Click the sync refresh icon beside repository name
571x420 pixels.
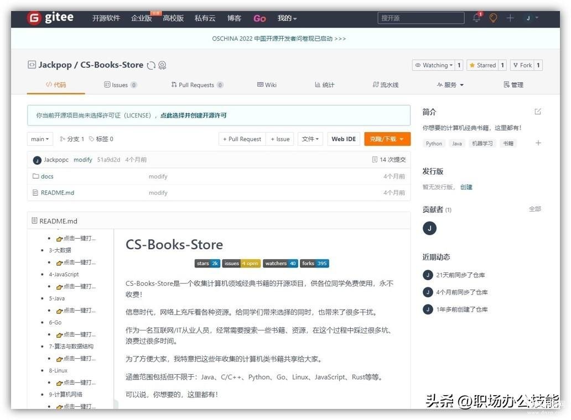(151, 65)
